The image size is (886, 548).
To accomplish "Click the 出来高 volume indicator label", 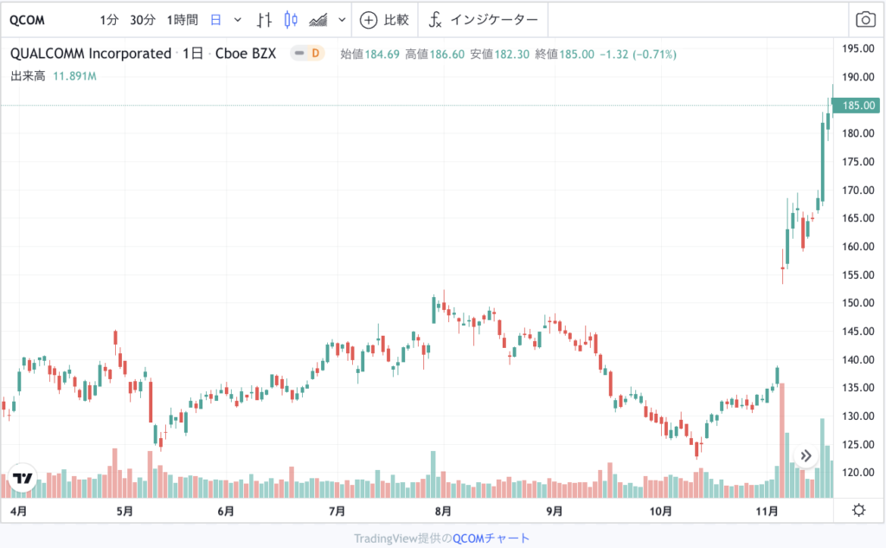I will (x=28, y=76).
